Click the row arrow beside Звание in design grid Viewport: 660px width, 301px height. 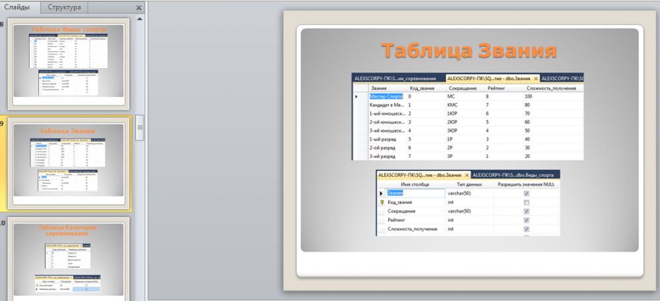point(381,193)
